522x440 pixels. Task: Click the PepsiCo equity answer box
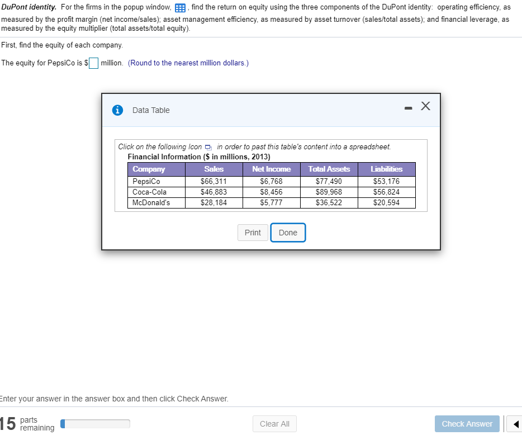(x=93, y=63)
